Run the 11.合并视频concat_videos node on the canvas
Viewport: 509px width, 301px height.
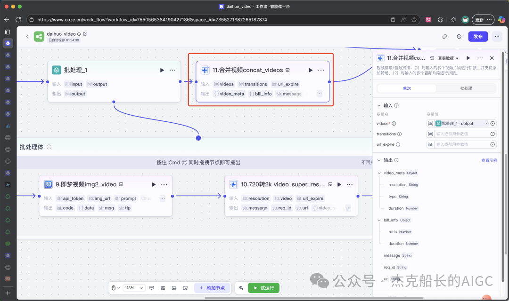[311, 70]
